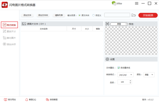Screen dimensions: 159x103
Task: Open the output folder browse icon
Action: (x=134, y=15)
